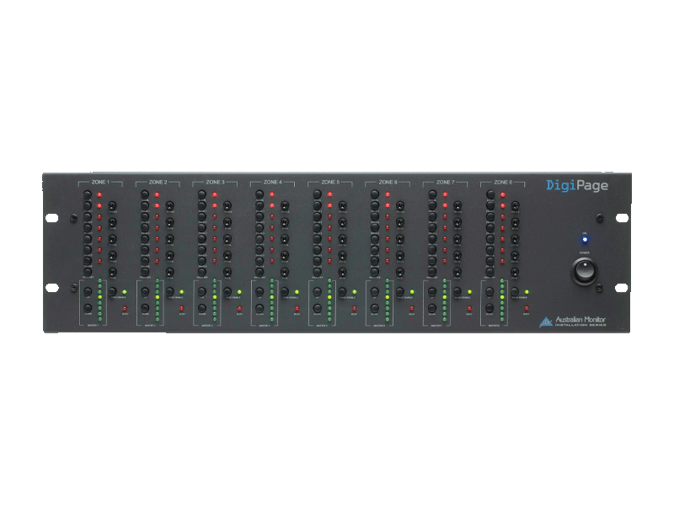
Task: Select the top source button in Zone 2
Action: tap(145, 194)
